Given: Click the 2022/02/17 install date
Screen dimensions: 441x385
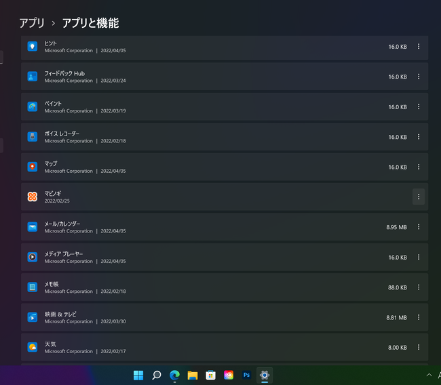Looking at the screenshot, I should point(113,351).
